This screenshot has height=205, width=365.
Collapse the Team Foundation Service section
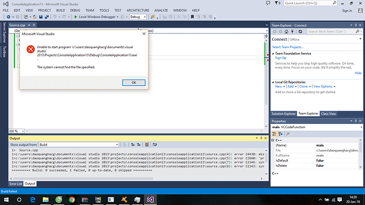tap(273, 54)
